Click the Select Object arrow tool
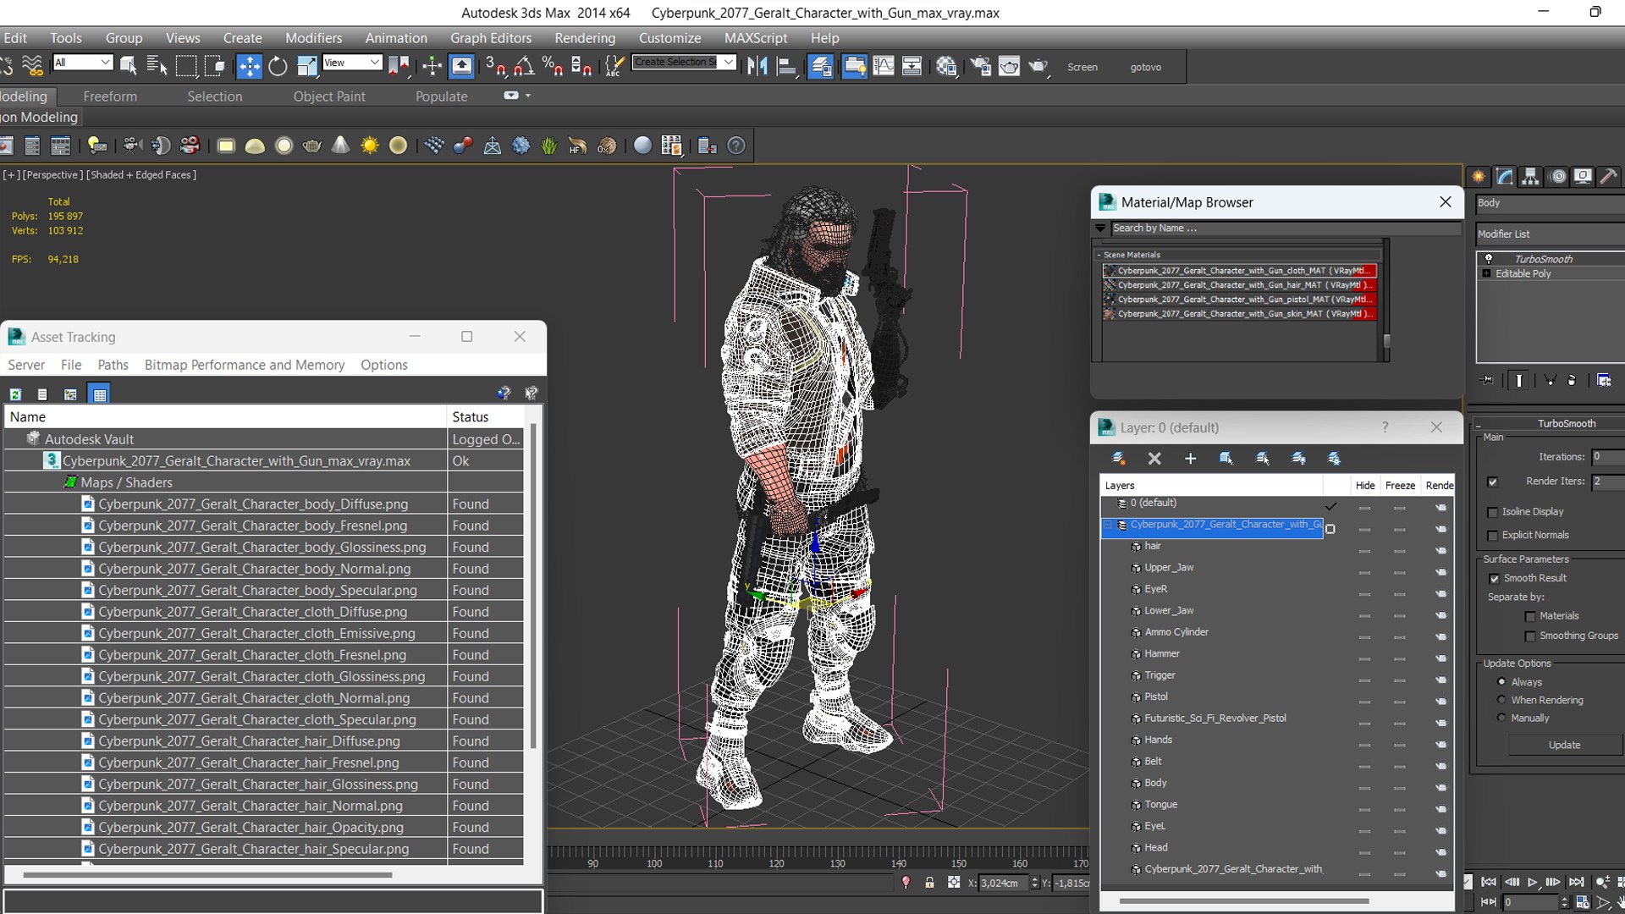 tap(129, 66)
